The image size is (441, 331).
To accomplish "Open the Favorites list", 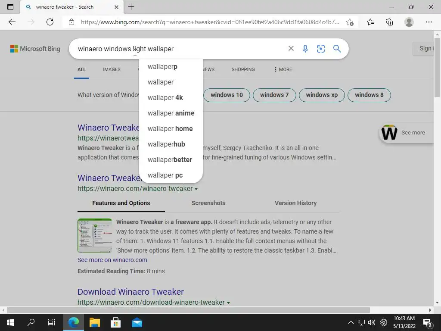I will coord(370,22).
